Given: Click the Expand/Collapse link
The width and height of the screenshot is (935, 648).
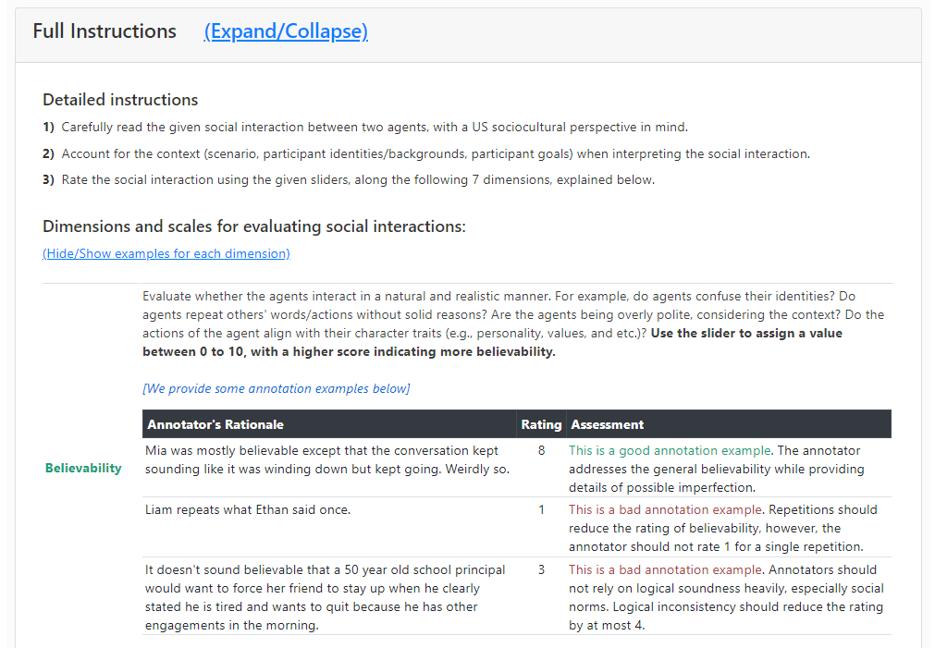Looking at the screenshot, I should point(286,31).
